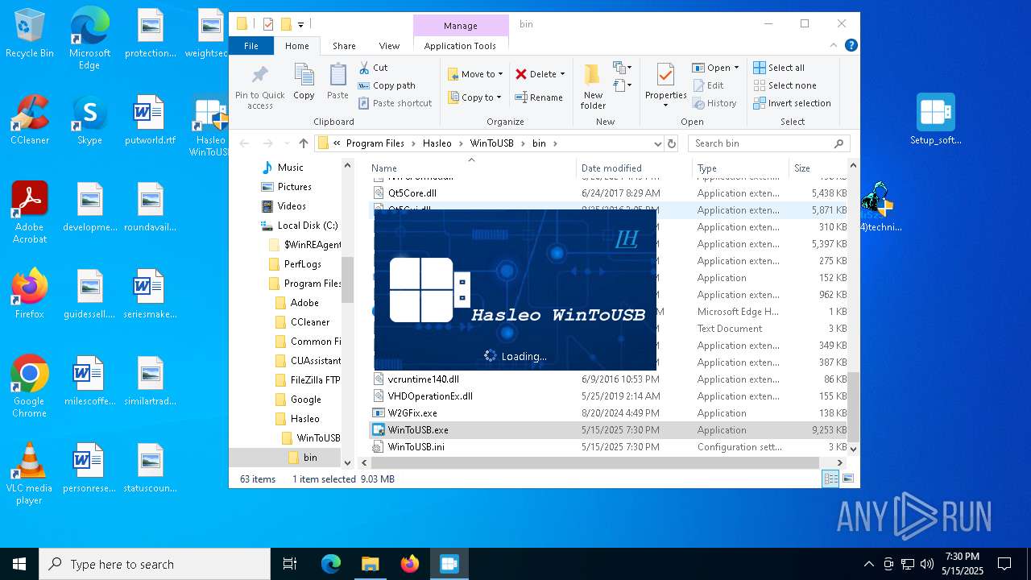
Task: Click WinToUSB taskbar button
Action: (449, 564)
